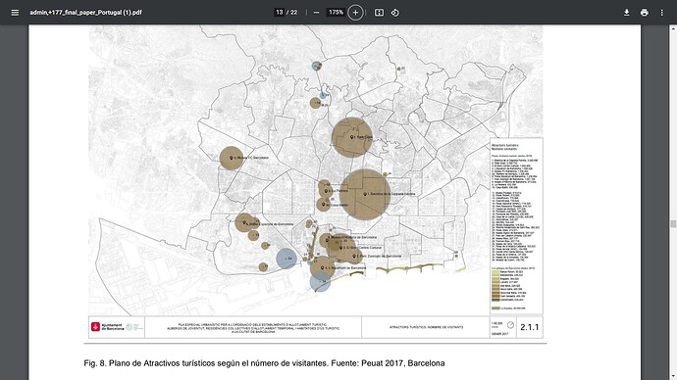Viewport: 677px width, 380px height.
Task: Click the L'Aquàrium de Barcelona circle marker
Action: tap(323, 267)
